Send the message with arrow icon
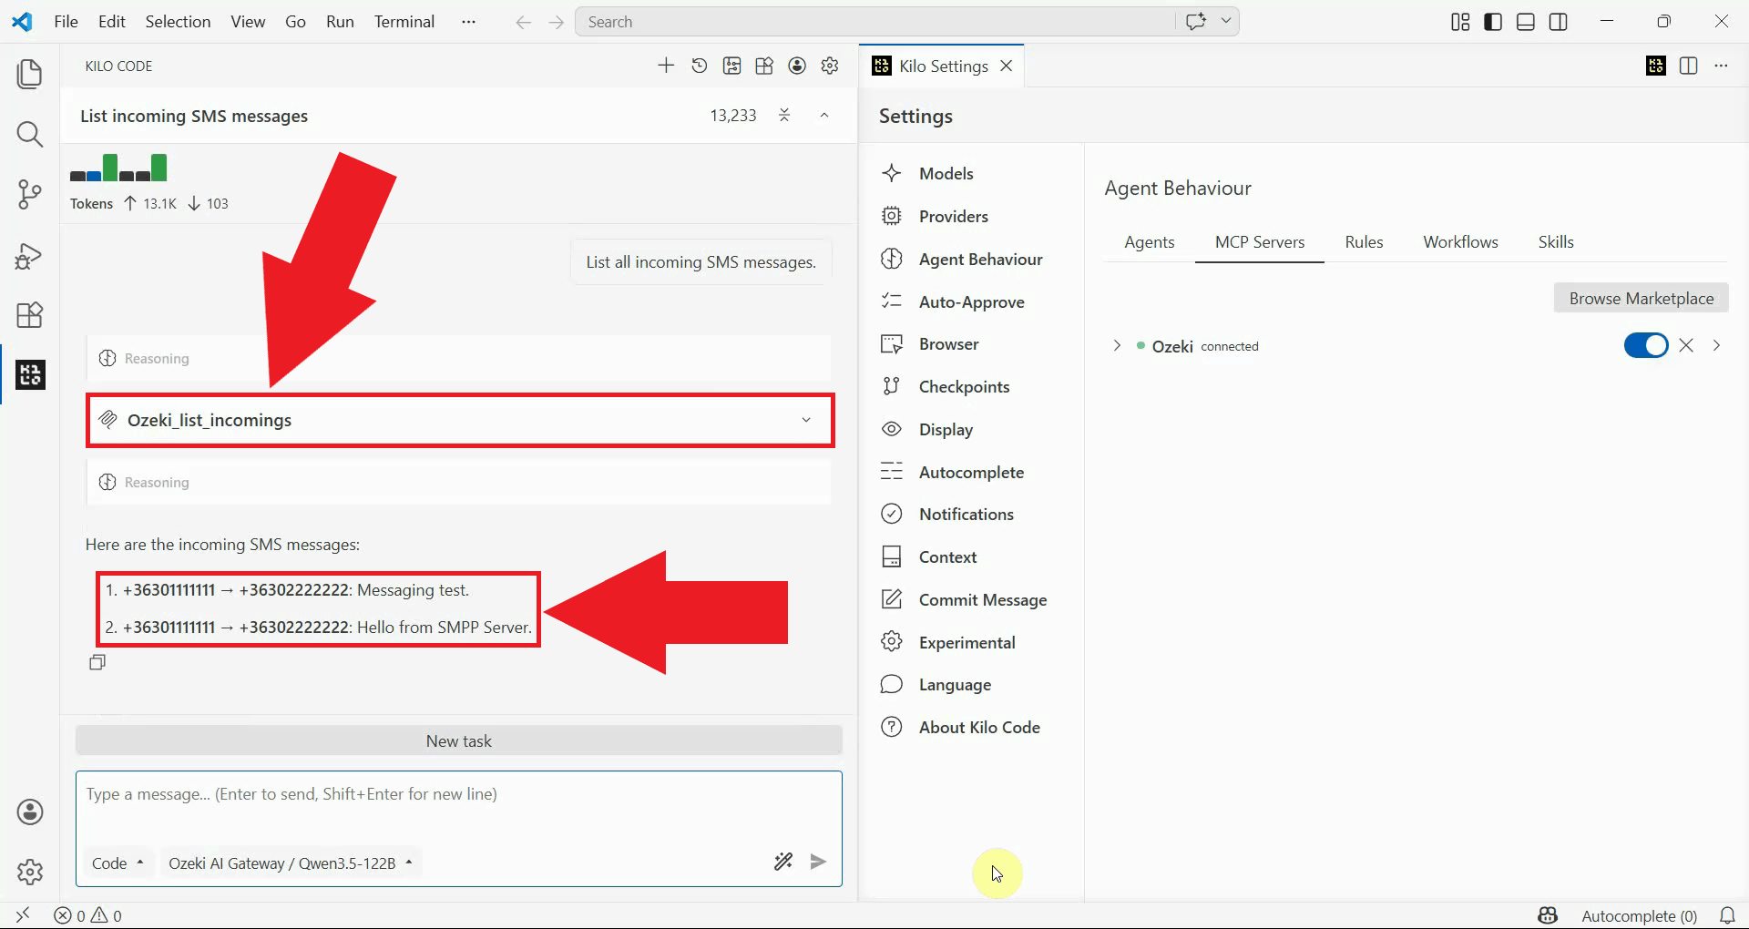The height and width of the screenshot is (929, 1749). coord(818,862)
